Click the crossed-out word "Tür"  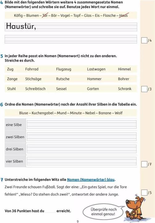coord(45,15)
